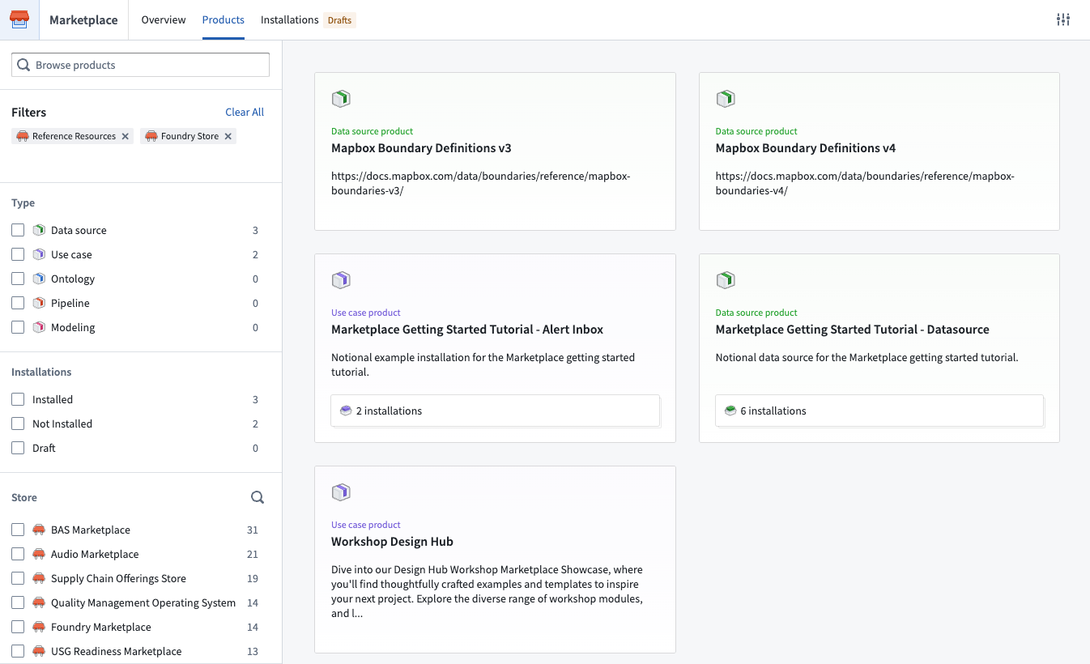The image size is (1090, 664).
Task: Click the Audio Marketplace store icon
Action: pos(39,554)
